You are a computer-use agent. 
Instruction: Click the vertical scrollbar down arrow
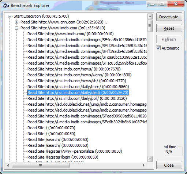tap(150, 159)
